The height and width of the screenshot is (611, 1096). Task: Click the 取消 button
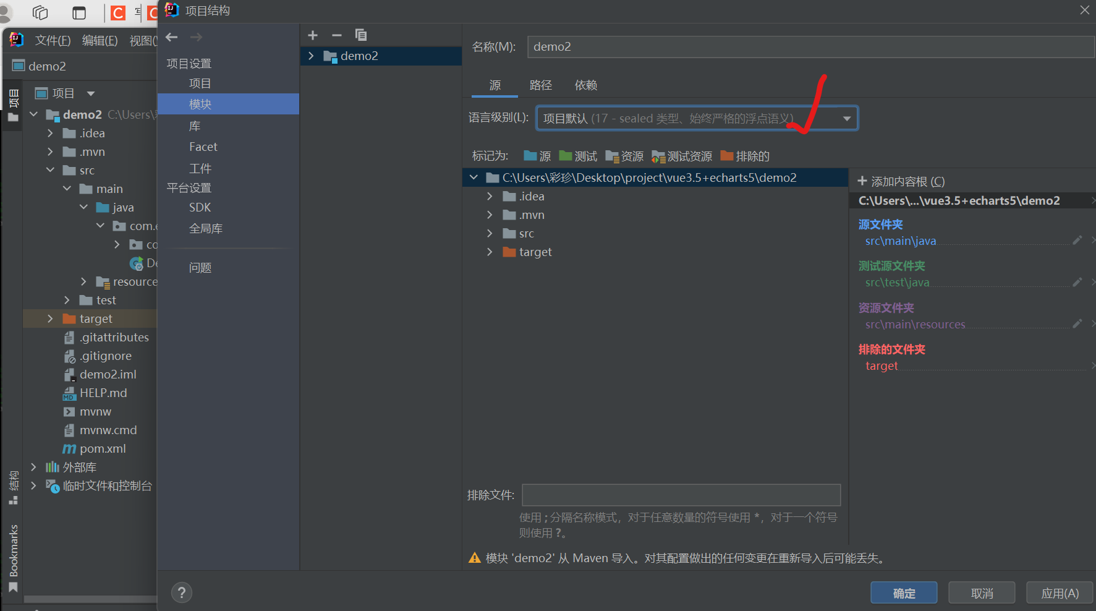(x=981, y=592)
